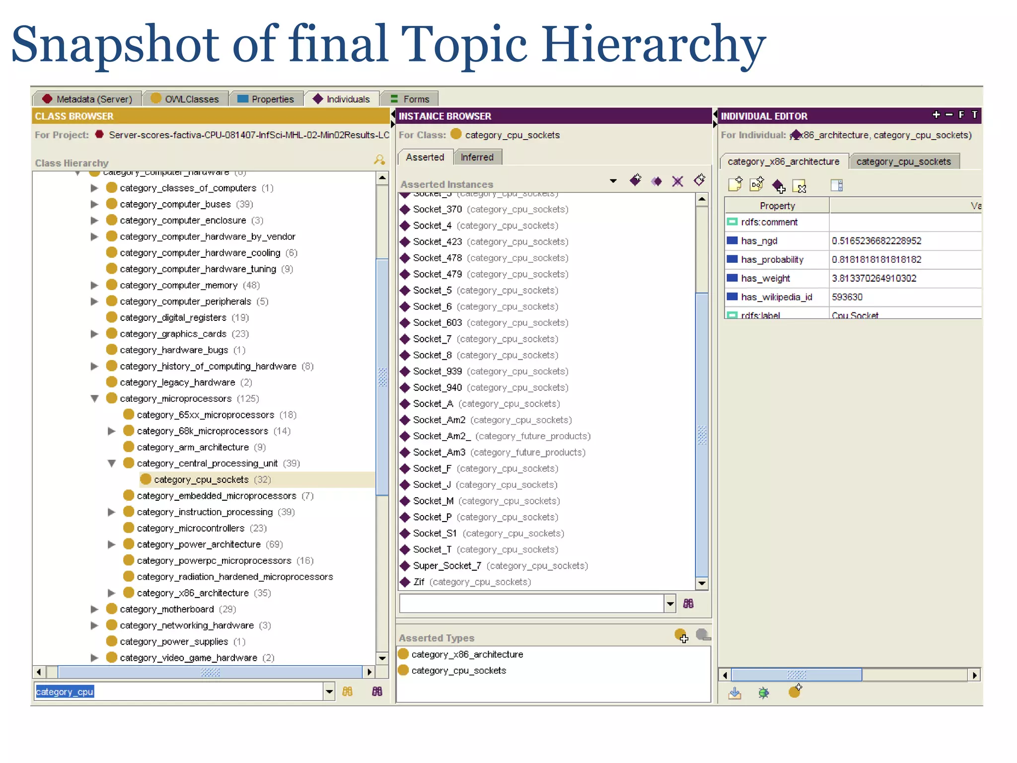Screen dimensions: 1017x763
Task: Select category_x86_architecture in Asserted Types list
Action: click(x=467, y=654)
